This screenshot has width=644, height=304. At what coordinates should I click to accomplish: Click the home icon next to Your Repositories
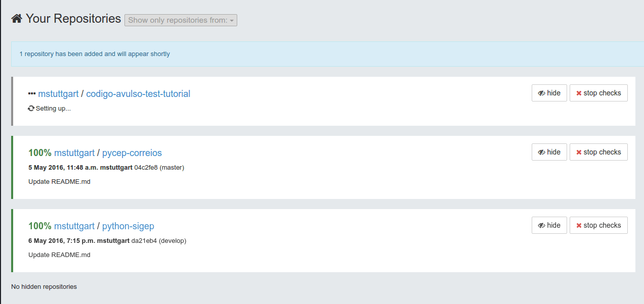click(15, 18)
